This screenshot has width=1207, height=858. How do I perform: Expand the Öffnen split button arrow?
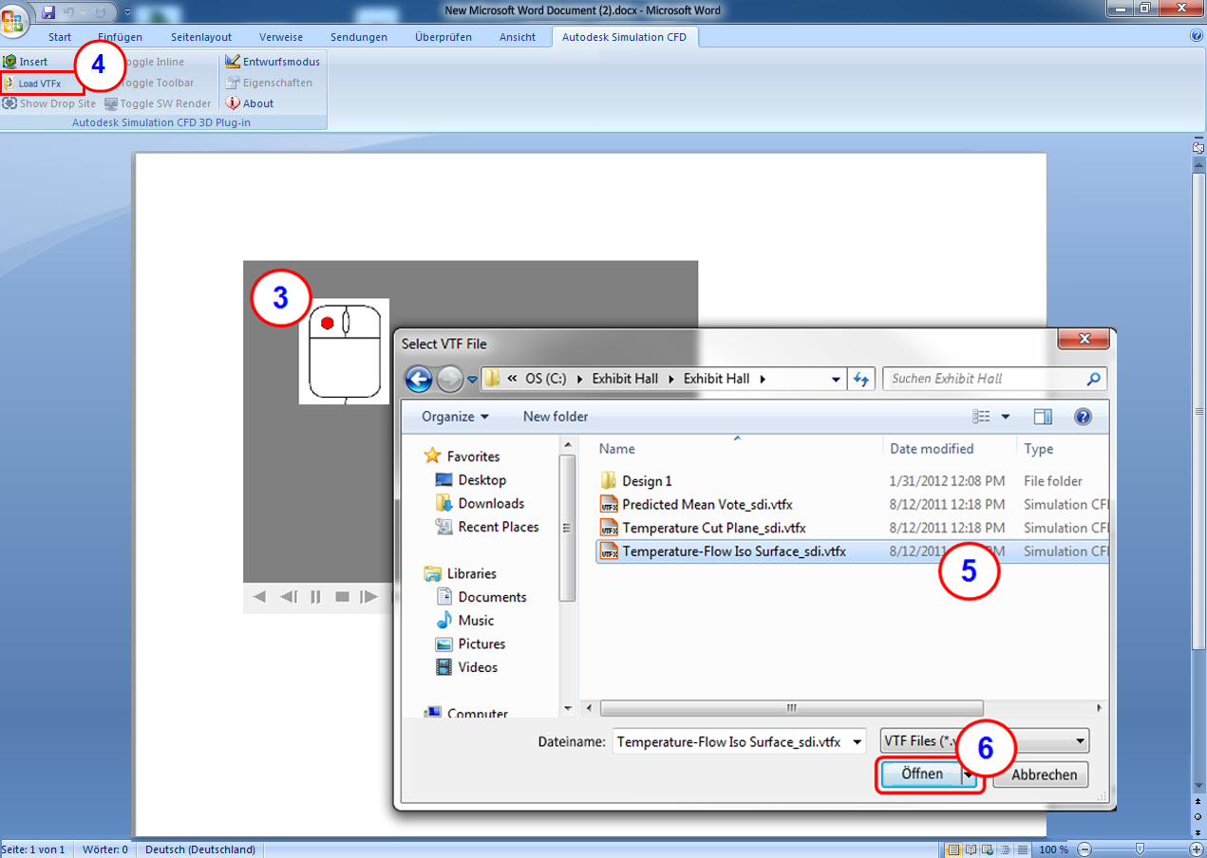click(x=969, y=774)
